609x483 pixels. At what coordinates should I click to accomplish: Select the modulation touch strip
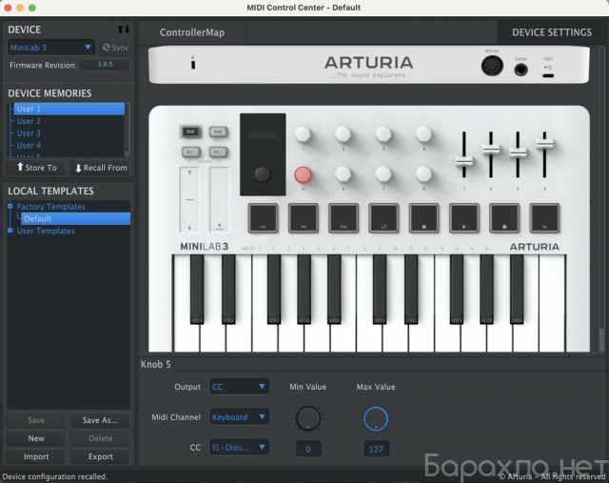(x=219, y=199)
